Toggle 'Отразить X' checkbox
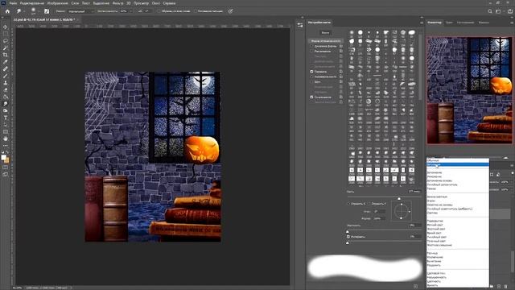 pyautogui.click(x=348, y=204)
